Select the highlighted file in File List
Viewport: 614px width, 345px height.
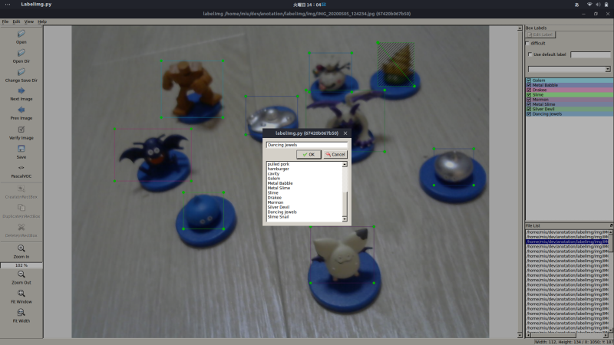[566, 242]
